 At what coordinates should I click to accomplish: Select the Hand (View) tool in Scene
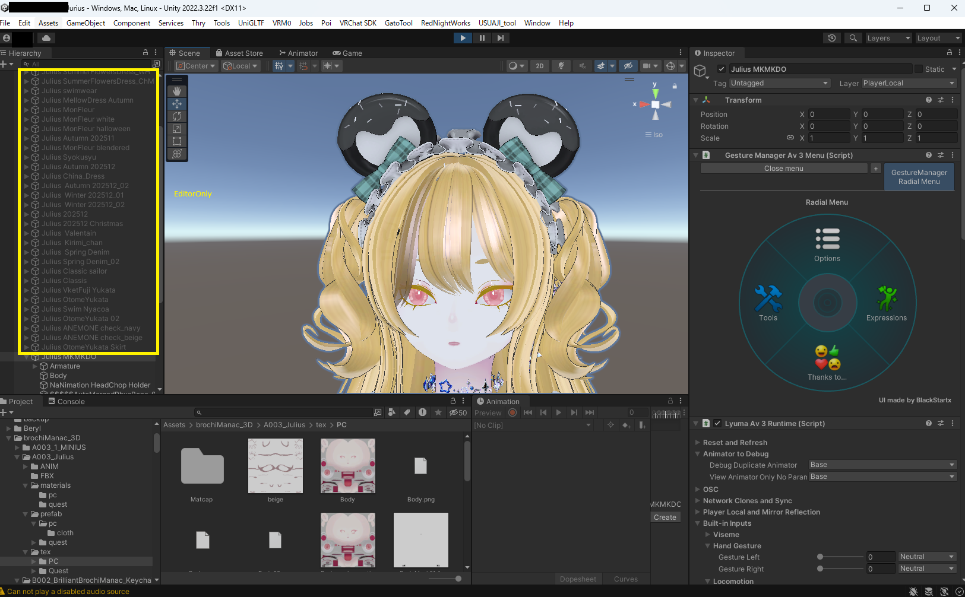point(177,91)
